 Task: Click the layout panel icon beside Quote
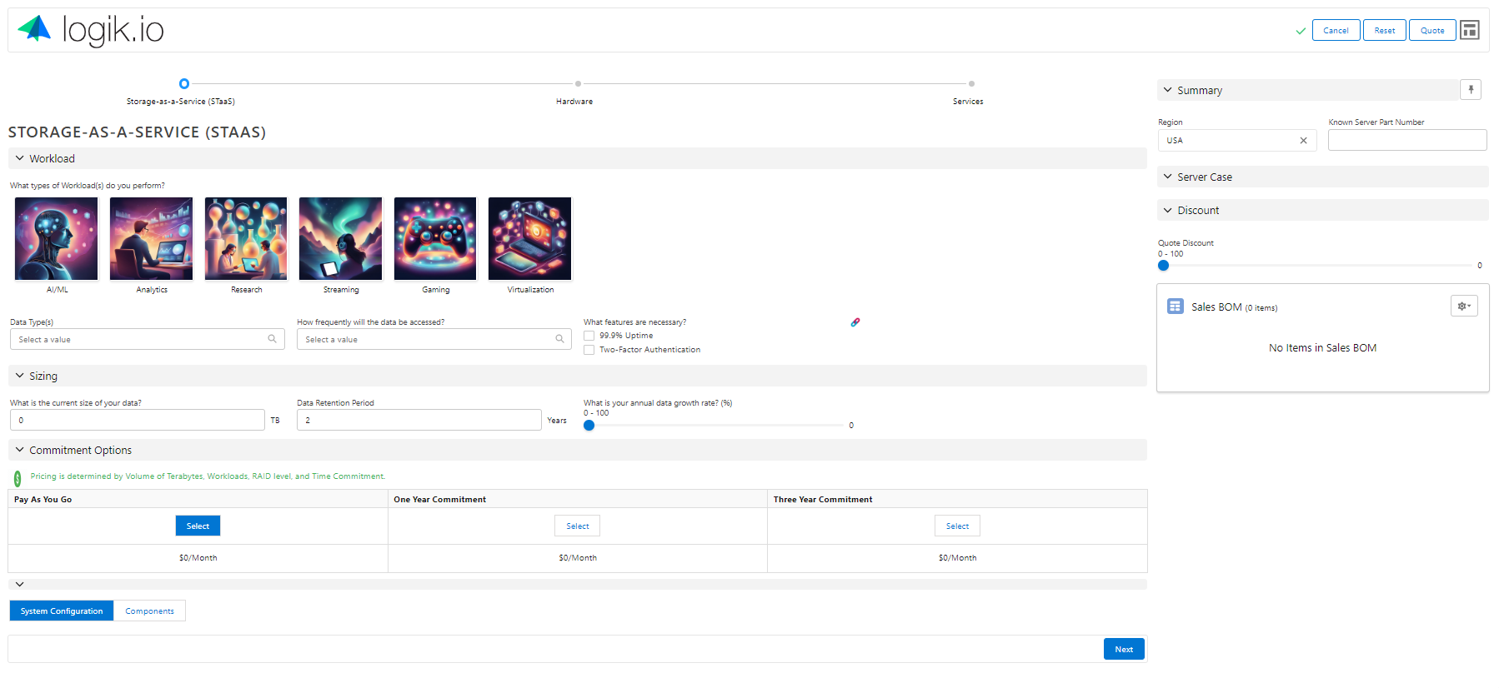click(1470, 30)
